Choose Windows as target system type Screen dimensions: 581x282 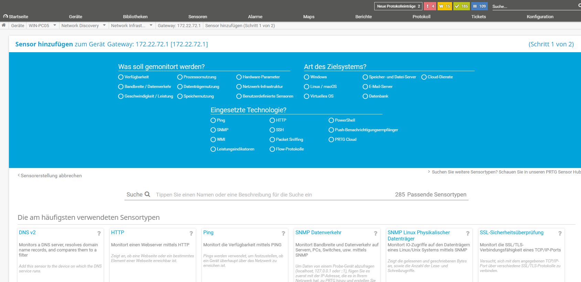(306, 77)
